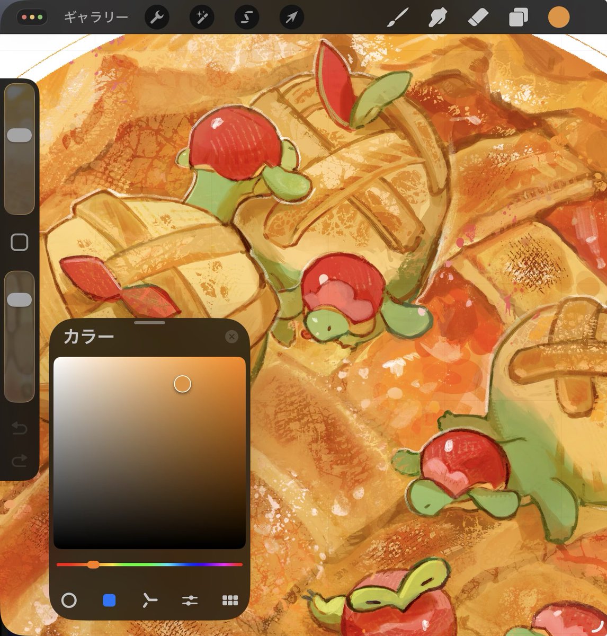Open the Adjustments magic wand menu
Screen dimensions: 607x636
(x=202, y=17)
